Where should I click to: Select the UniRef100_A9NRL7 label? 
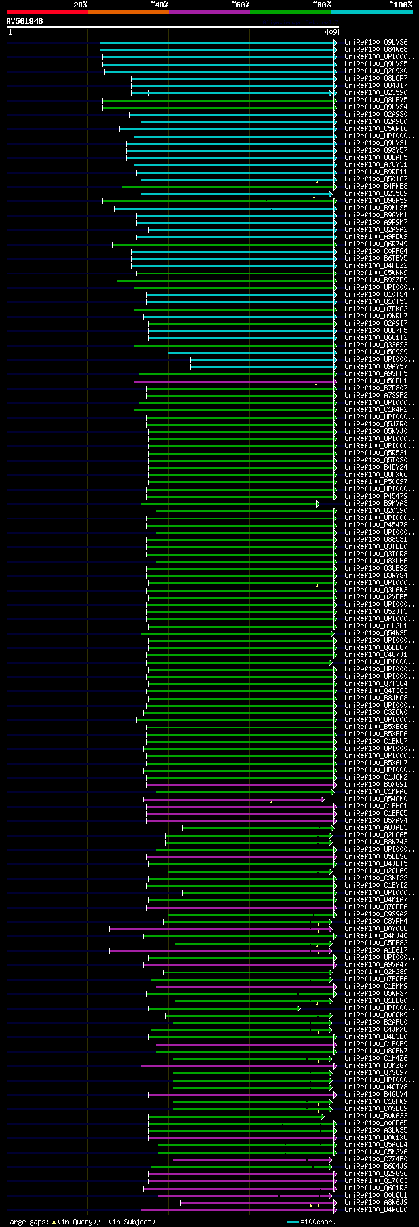coord(376,316)
